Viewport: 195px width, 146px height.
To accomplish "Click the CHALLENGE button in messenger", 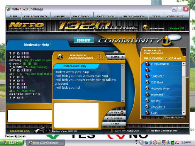I will (x=115, y=118).
